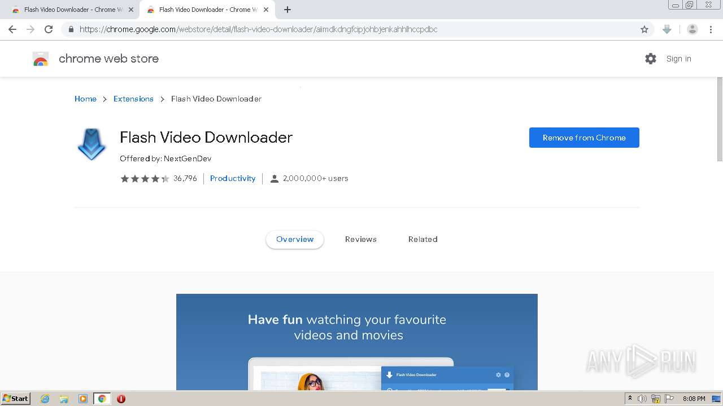Image resolution: width=723 pixels, height=406 pixels.
Task: Close the first Flash Video Downloader tab
Action: pos(131,10)
